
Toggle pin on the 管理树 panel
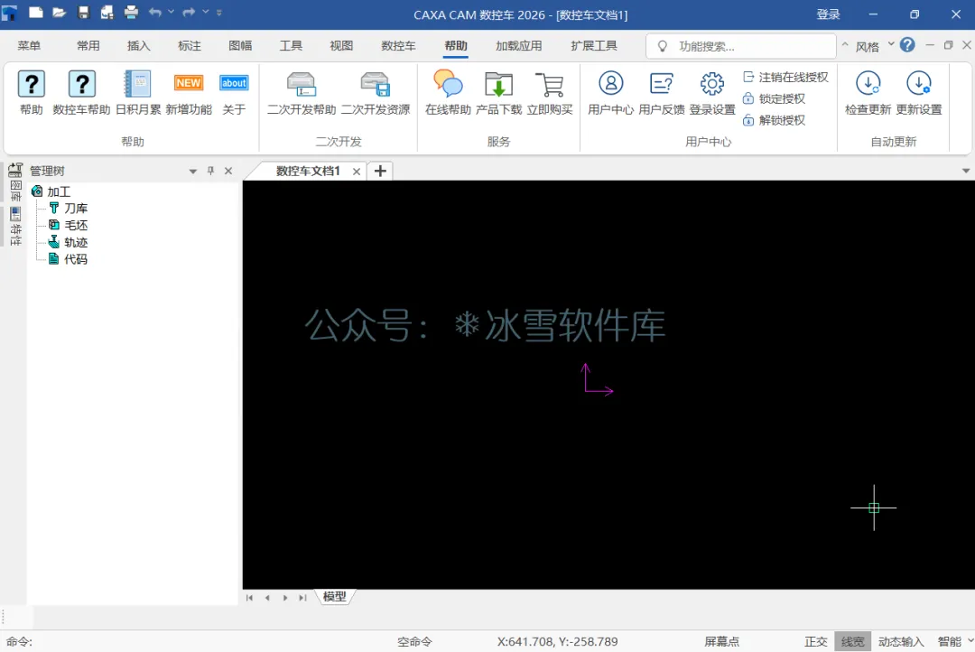click(210, 171)
